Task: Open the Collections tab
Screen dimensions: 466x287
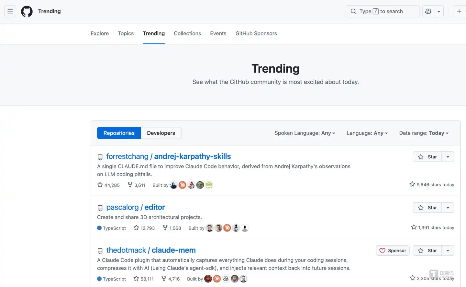Action: pos(187,33)
